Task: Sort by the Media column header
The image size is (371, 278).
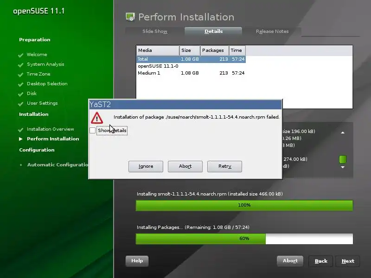Action: (x=158, y=51)
